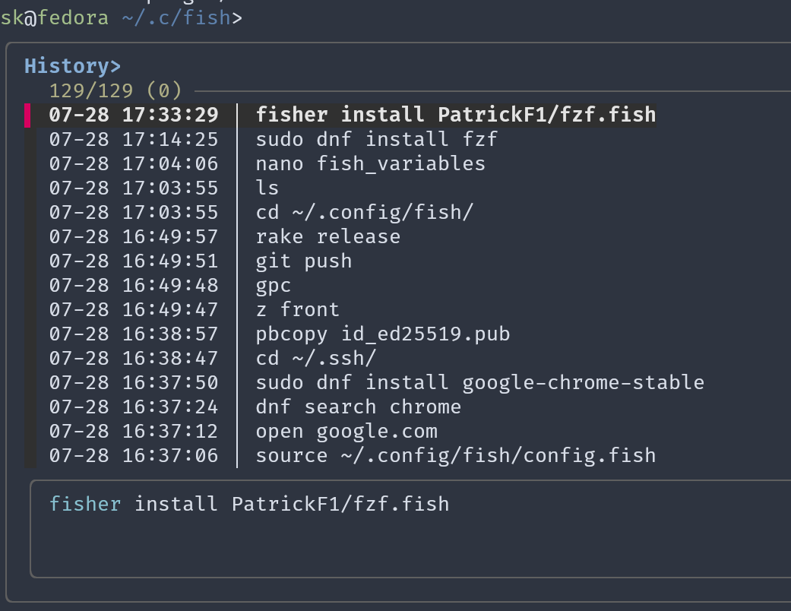Choose the 'cd ~/.ssh/' history entry
The image size is (791, 611).
coord(315,357)
